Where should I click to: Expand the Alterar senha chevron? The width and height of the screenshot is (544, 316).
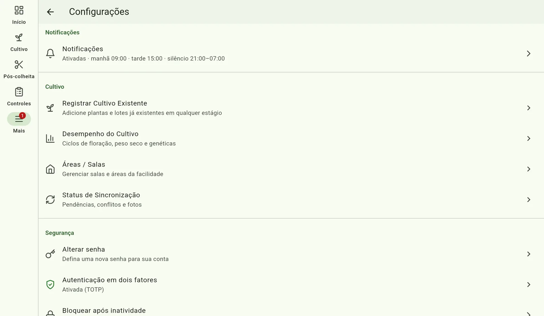pos(529,254)
